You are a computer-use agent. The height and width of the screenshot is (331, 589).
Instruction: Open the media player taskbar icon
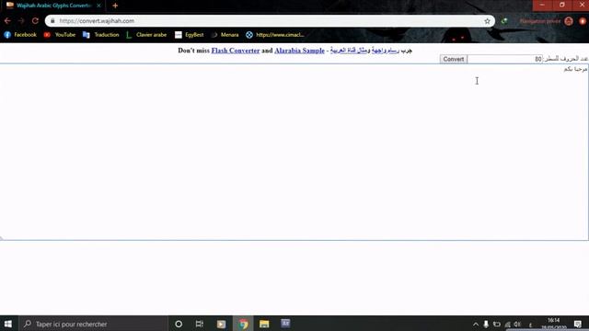pos(221,324)
